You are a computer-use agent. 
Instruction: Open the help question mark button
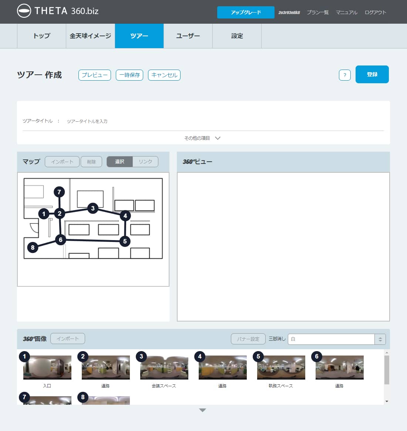(x=344, y=75)
